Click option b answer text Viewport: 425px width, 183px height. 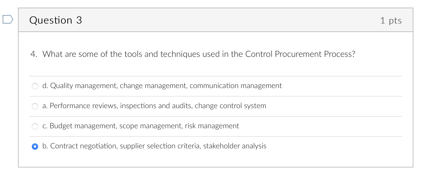(154, 146)
